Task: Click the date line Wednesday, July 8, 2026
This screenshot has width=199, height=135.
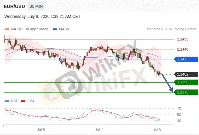Action: point(42,17)
